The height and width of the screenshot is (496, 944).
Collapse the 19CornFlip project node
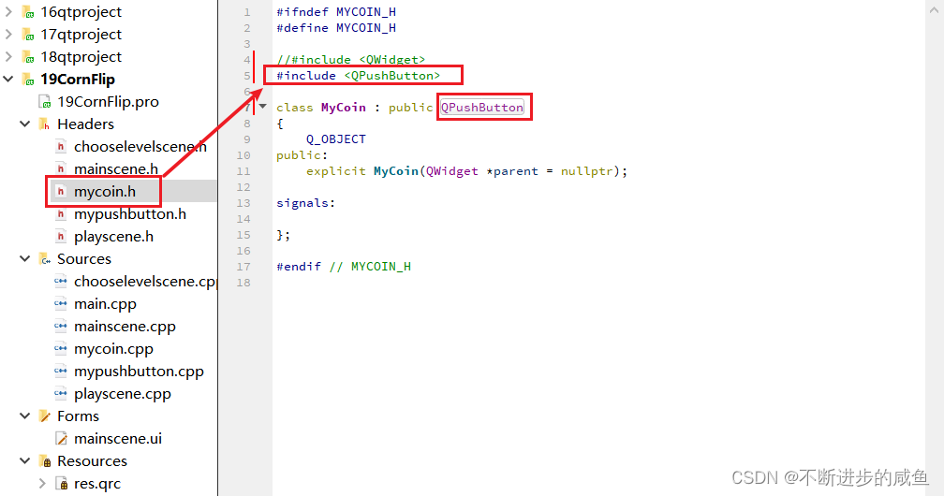pos(7,79)
